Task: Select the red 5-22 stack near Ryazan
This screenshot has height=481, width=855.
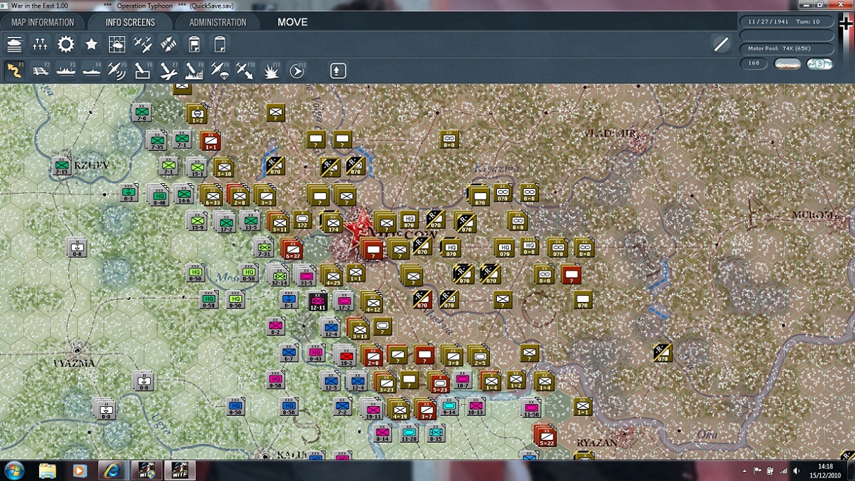Action: click(545, 435)
